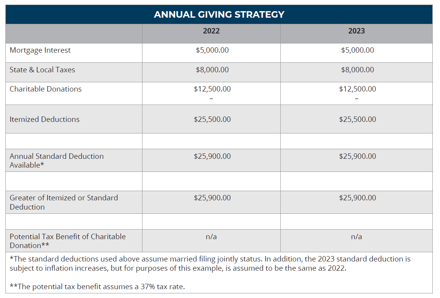
Task: Click the Annual Giving Strategy table header
Action: point(219,15)
